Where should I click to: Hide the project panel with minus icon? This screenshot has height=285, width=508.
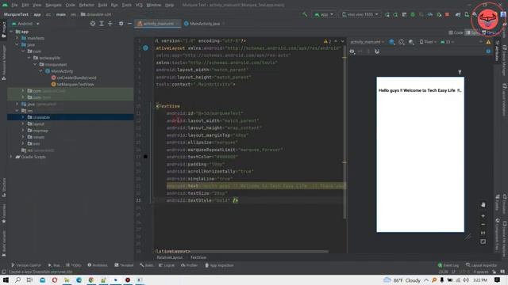pos(129,24)
